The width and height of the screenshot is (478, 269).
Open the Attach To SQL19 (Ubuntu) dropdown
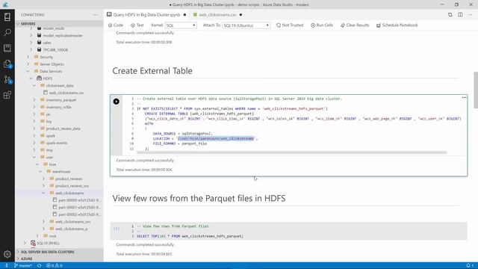click(x=246, y=25)
